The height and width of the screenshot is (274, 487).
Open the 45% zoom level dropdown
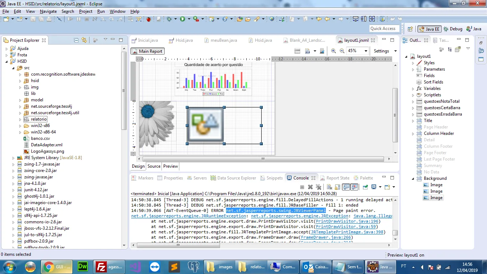[365, 51]
